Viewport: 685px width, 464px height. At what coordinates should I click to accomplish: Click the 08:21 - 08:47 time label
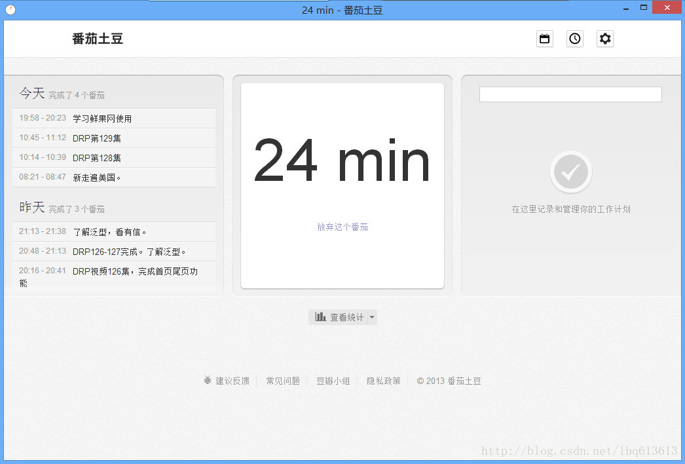[x=43, y=177]
